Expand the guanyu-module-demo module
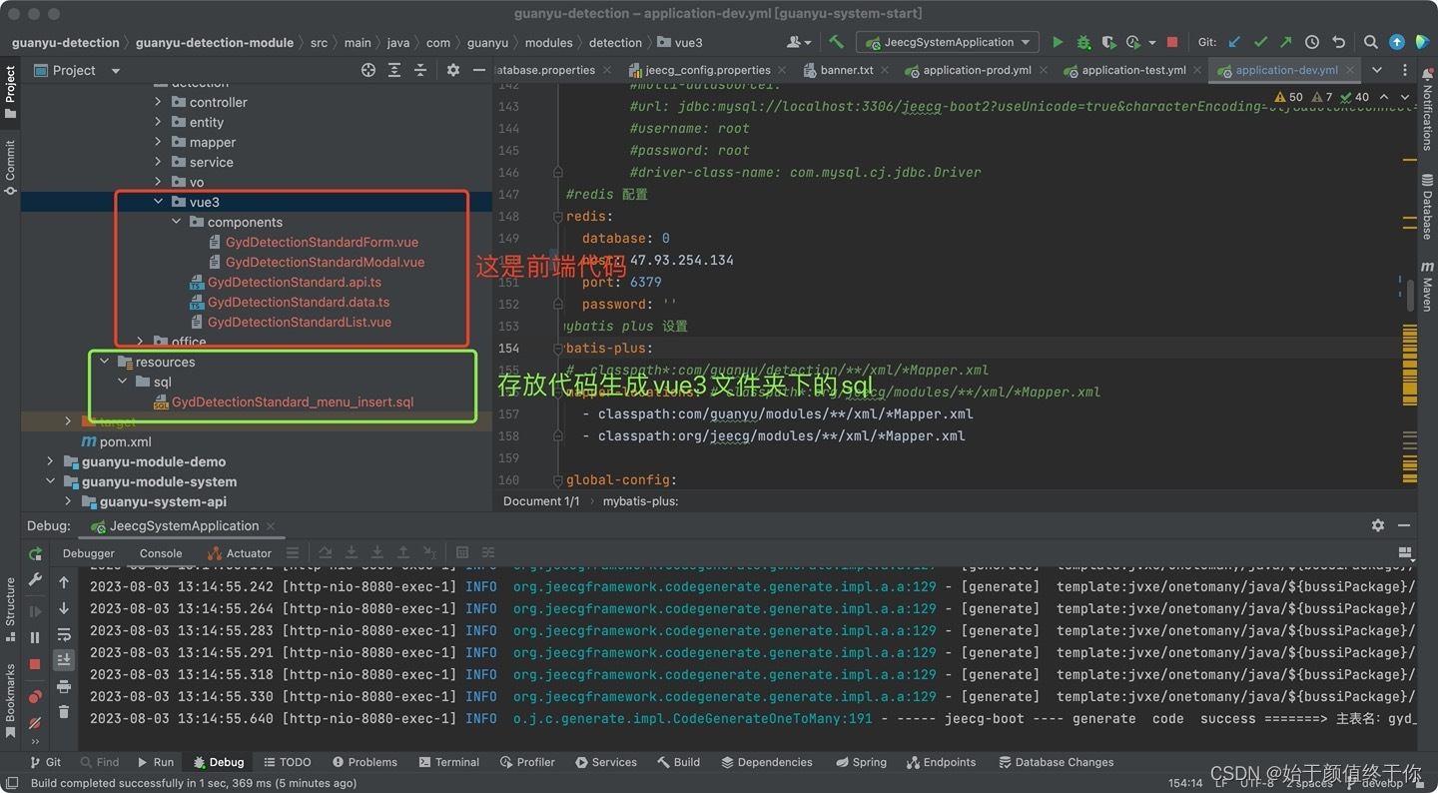Screen dimensions: 1438x793 (50, 461)
